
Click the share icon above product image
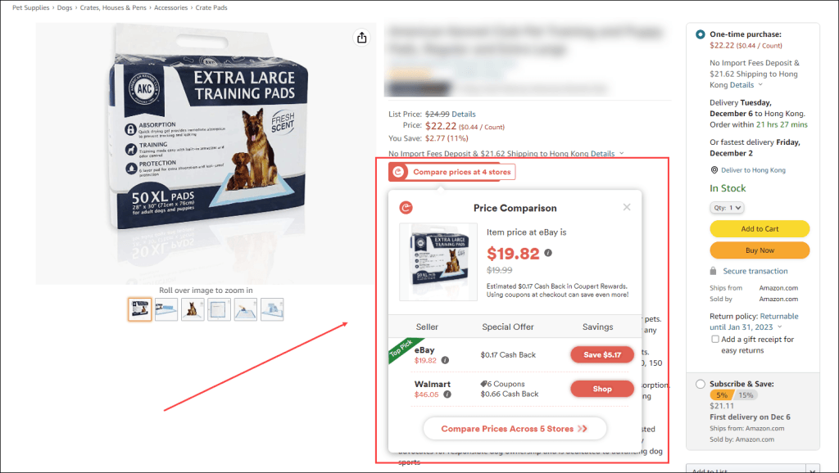click(x=361, y=38)
